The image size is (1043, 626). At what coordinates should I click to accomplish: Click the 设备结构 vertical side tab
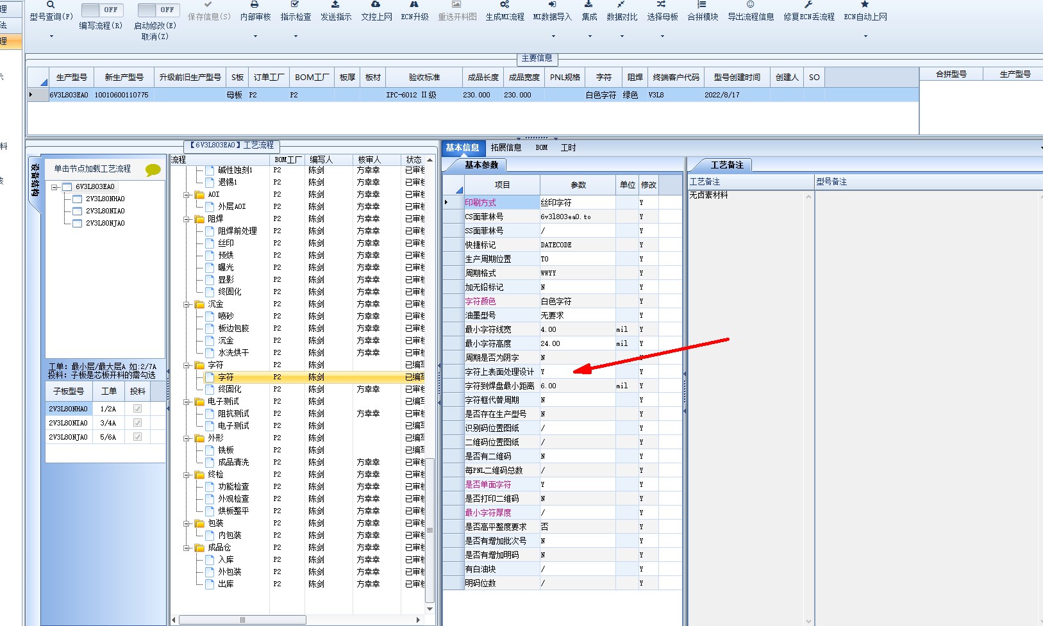35,180
